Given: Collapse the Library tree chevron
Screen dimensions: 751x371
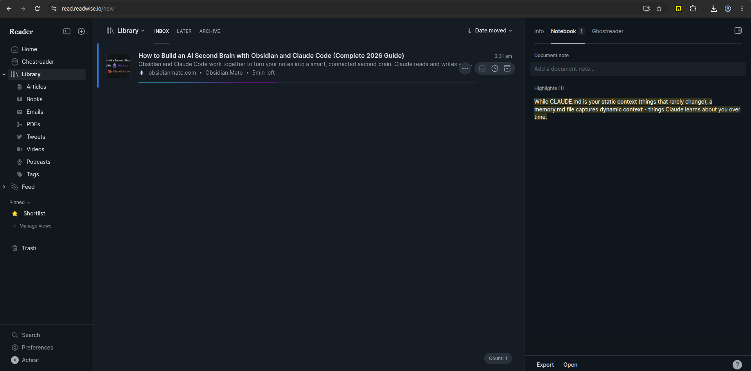Looking at the screenshot, I should click(4, 74).
